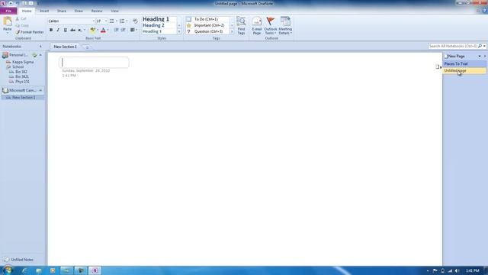Open the Meeting Details menu
Image resolution: width=488 pixels, height=275 pixels.
[x=285, y=25]
